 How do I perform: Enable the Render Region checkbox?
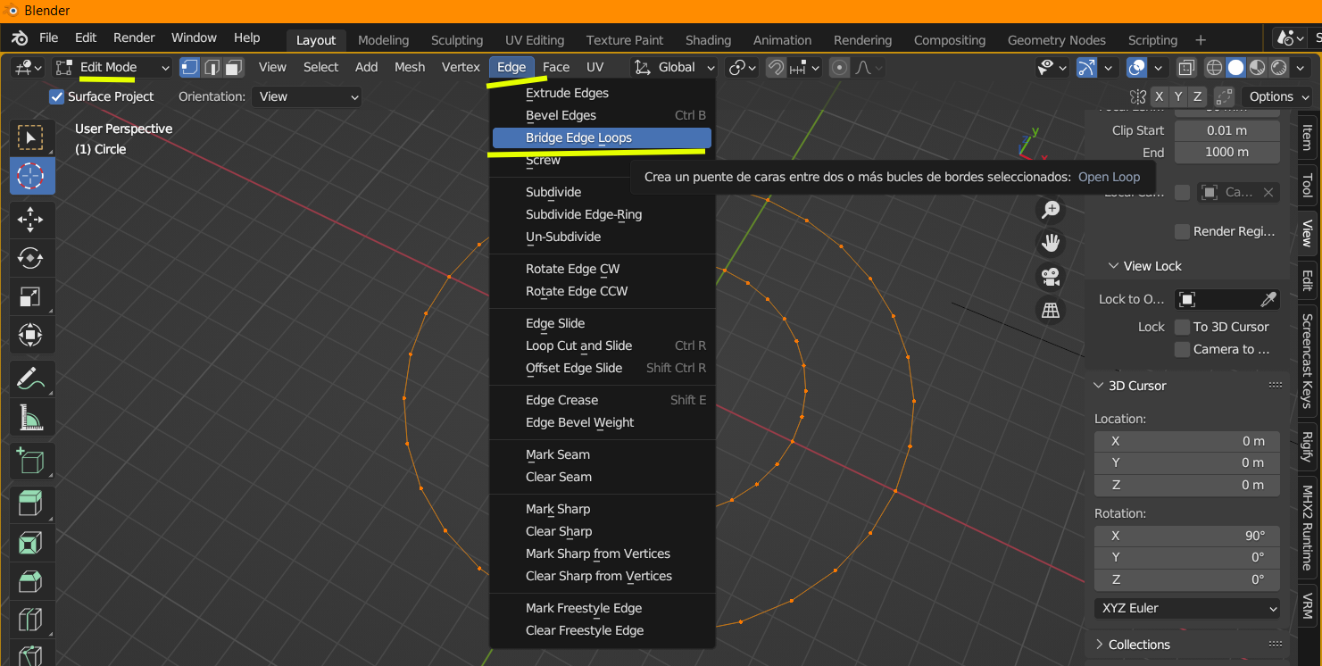pos(1182,231)
